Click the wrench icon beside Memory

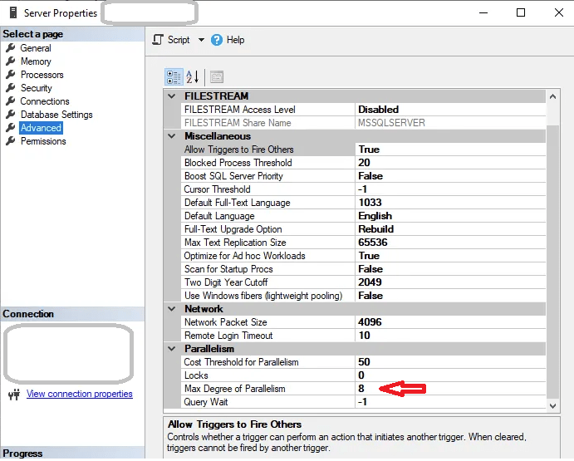click(x=10, y=61)
